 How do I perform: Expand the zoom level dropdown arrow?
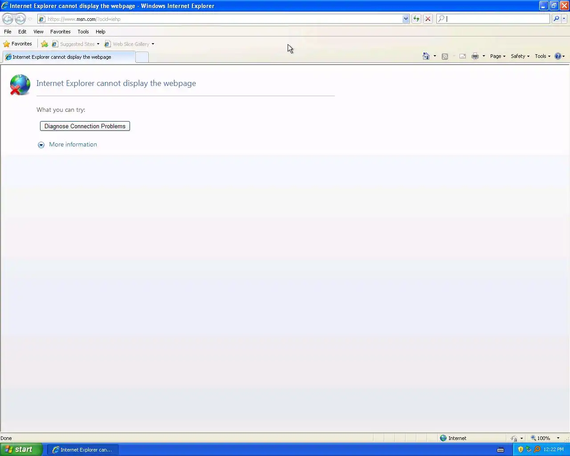[558, 438]
